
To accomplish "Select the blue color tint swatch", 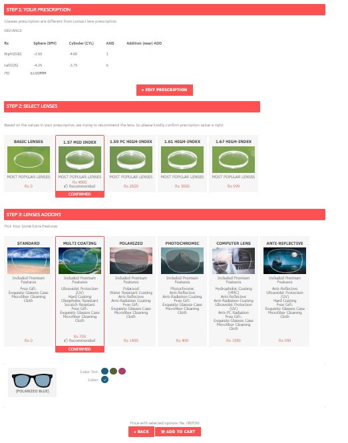I will [105, 371].
